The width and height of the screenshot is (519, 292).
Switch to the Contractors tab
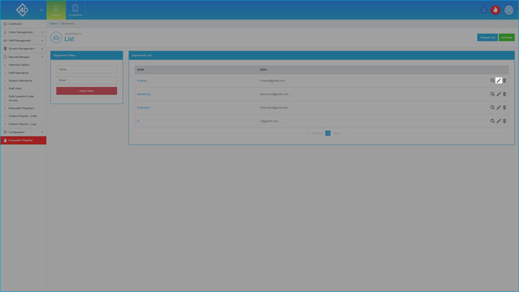75,10
